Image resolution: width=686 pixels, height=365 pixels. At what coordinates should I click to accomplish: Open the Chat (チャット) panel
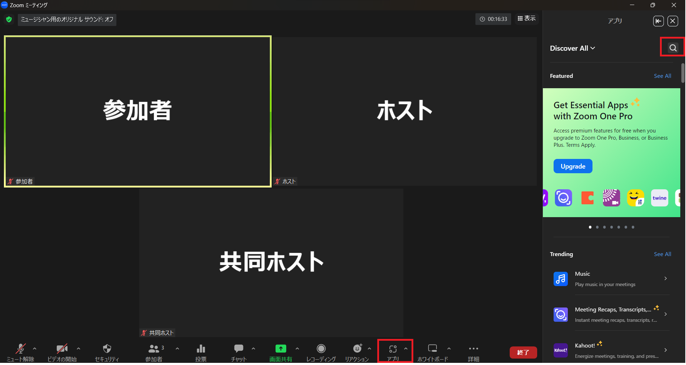click(238, 349)
